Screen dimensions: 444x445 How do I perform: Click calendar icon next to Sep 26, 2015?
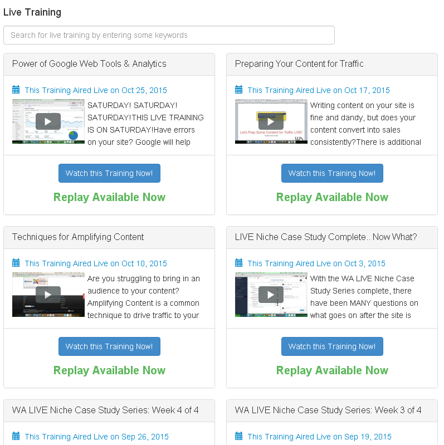(x=16, y=436)
